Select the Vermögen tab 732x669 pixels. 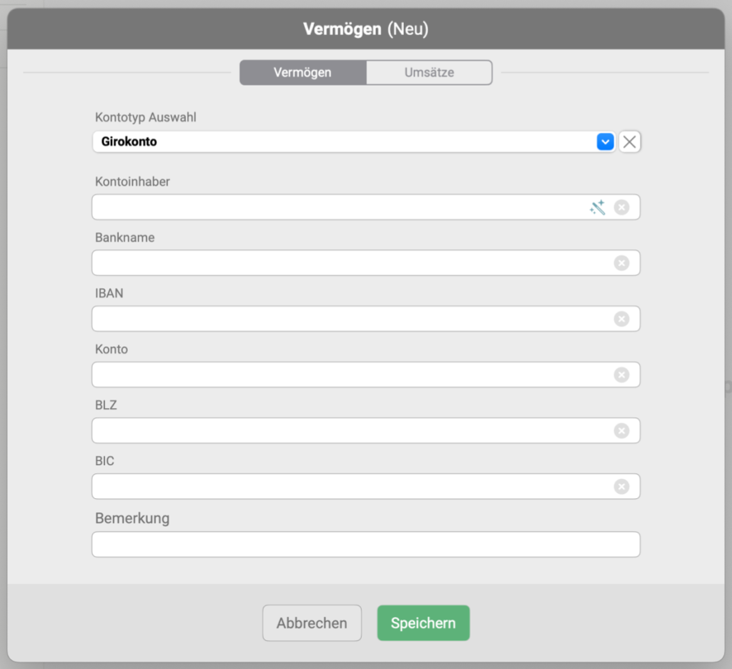tap(302, 72)
